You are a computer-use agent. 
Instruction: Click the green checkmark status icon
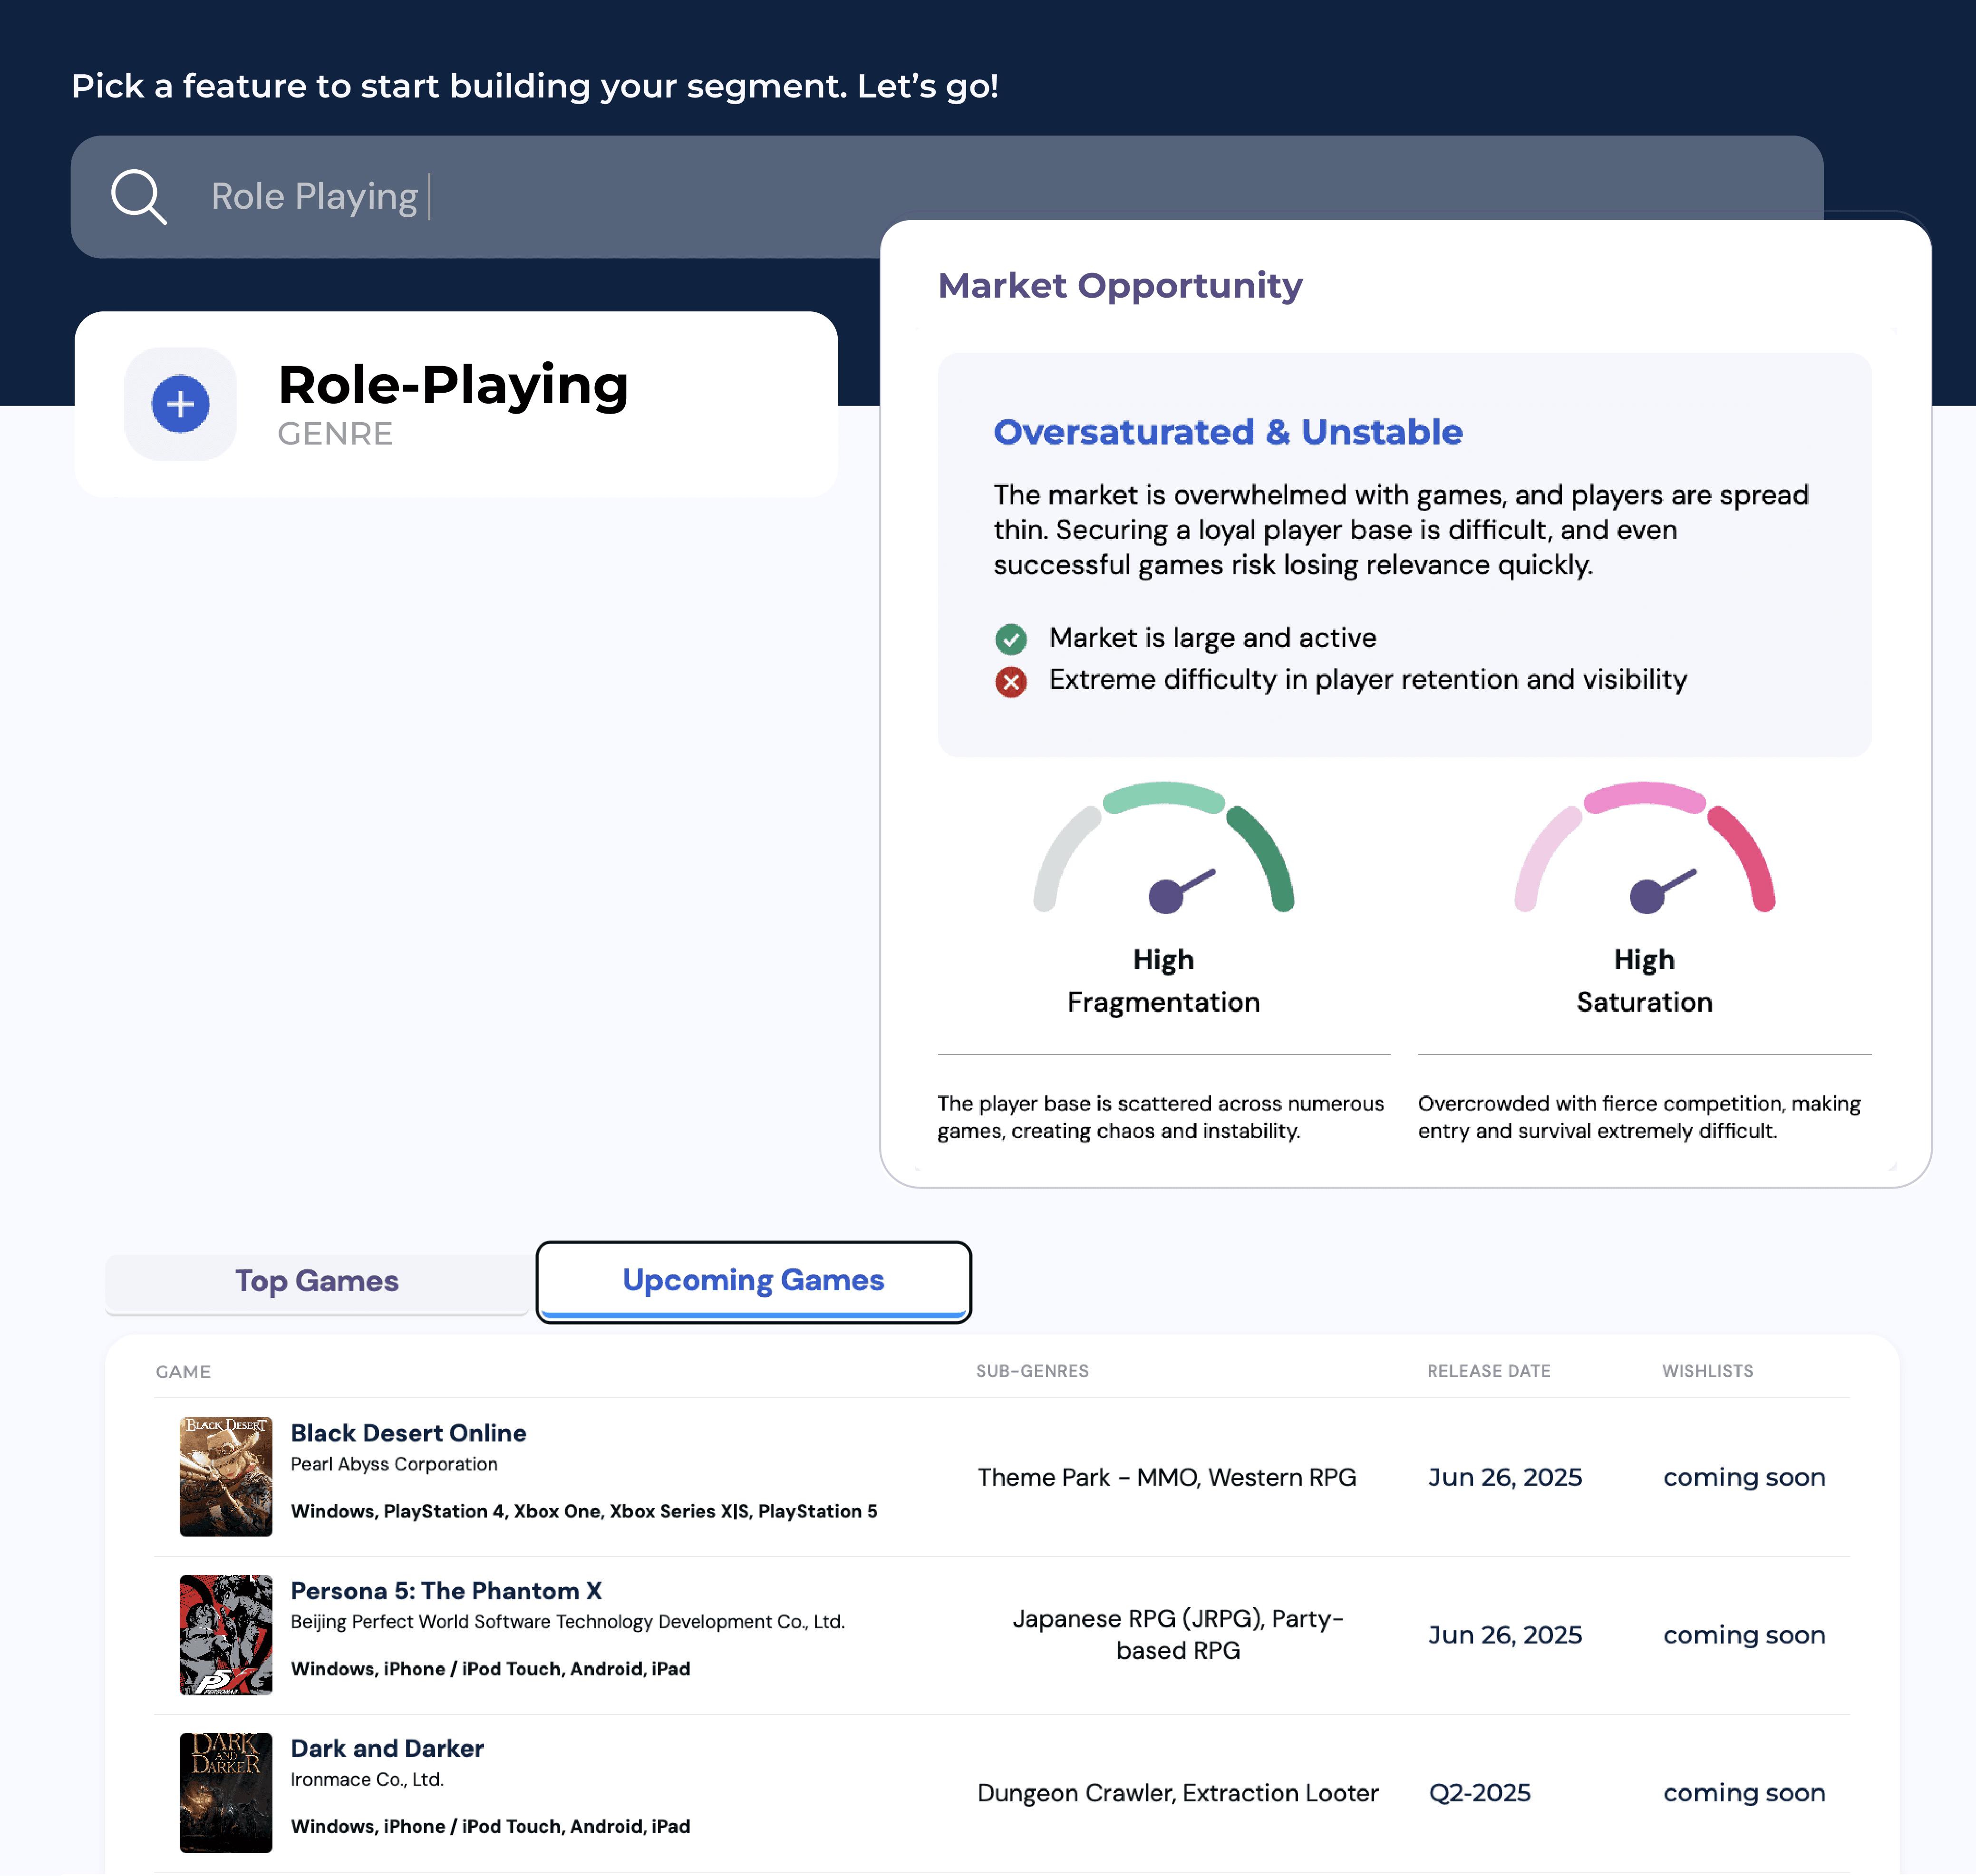click(1010, 638)
